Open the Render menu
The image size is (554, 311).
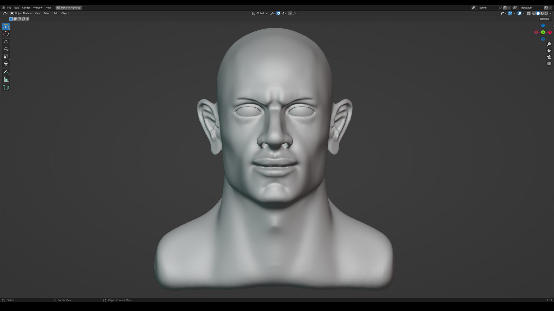pos(26,7)
